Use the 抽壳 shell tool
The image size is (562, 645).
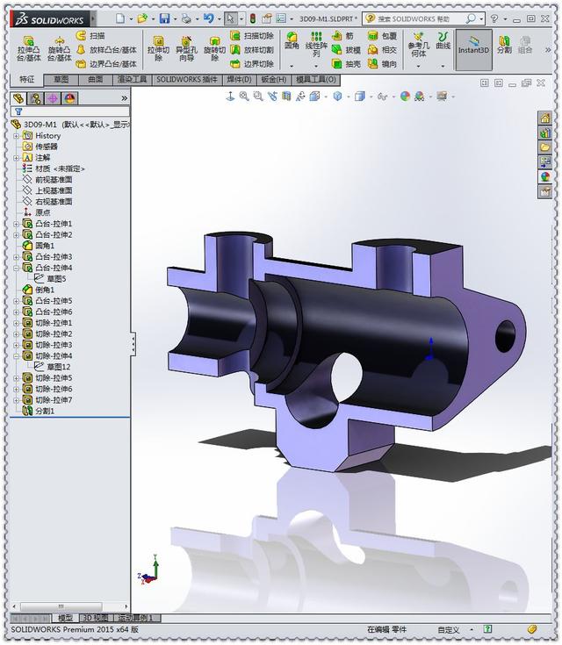(346, 64)
